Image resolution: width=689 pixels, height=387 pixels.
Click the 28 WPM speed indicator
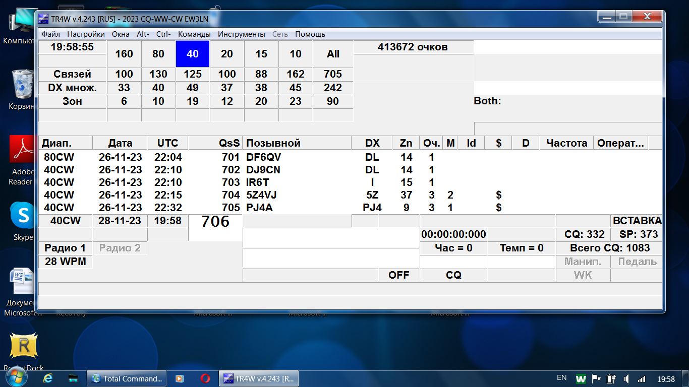tap(65, 262)
